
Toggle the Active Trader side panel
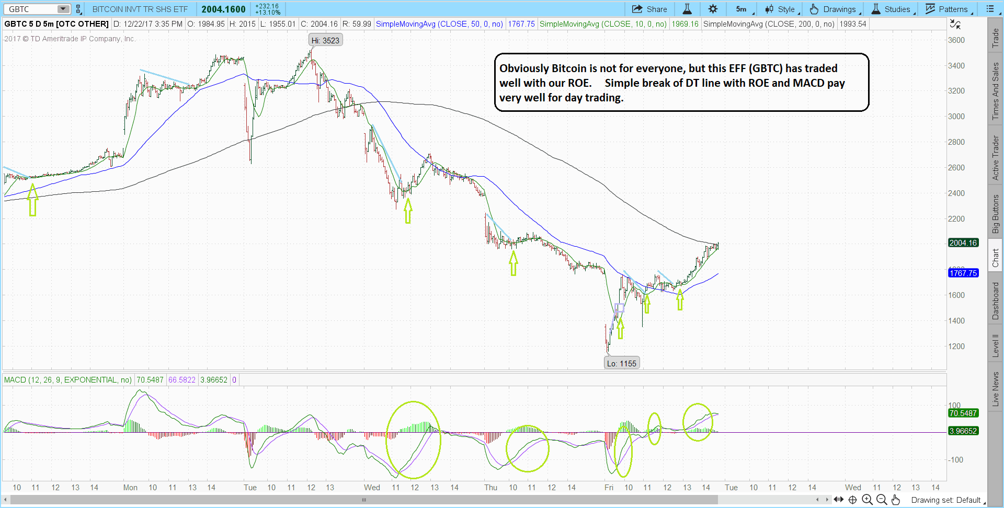(996, 158)
